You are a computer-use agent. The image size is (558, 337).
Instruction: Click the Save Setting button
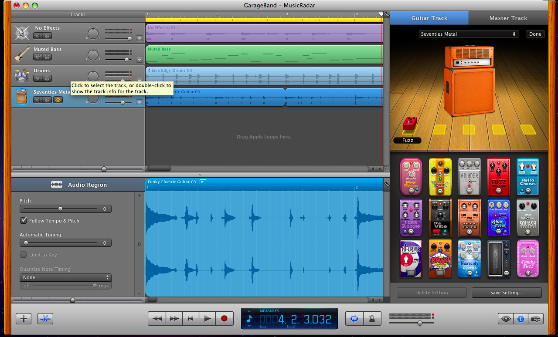pyautogui.click(x=507, y=293)
